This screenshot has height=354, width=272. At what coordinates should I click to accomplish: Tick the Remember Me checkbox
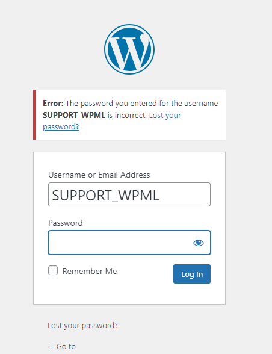[53, 270]
